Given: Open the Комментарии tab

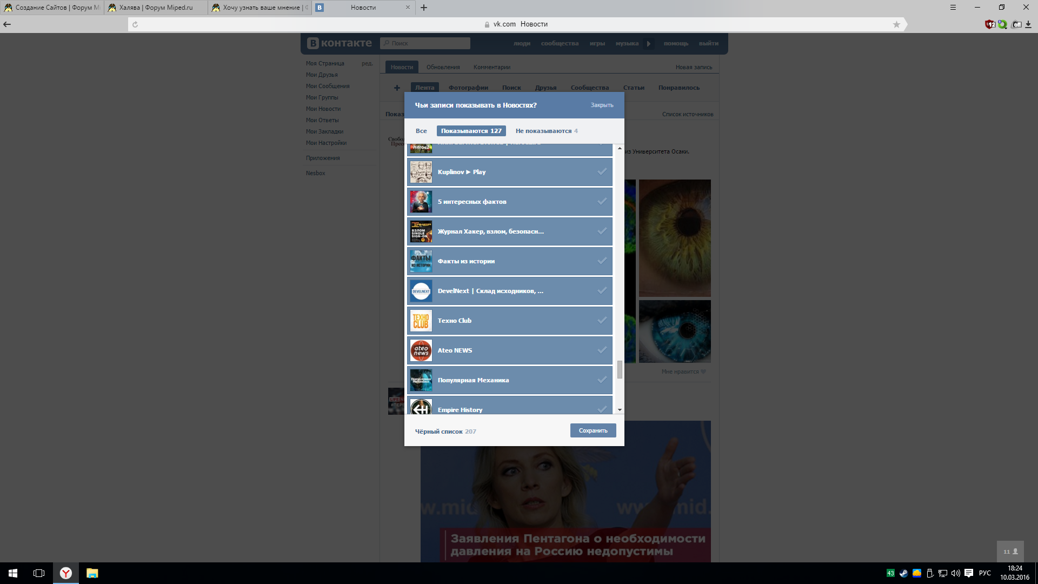Looking at the screenshot, I should 492,68.
